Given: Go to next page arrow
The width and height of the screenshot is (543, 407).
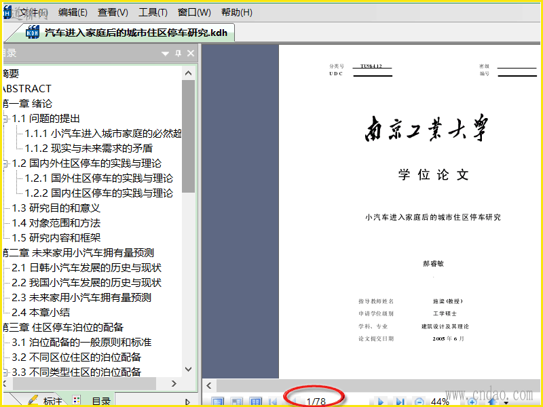Looking at the screenshot, I should pyautogui.click(x=381, y=402).
